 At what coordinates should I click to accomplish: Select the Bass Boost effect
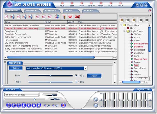click(139, 50)
